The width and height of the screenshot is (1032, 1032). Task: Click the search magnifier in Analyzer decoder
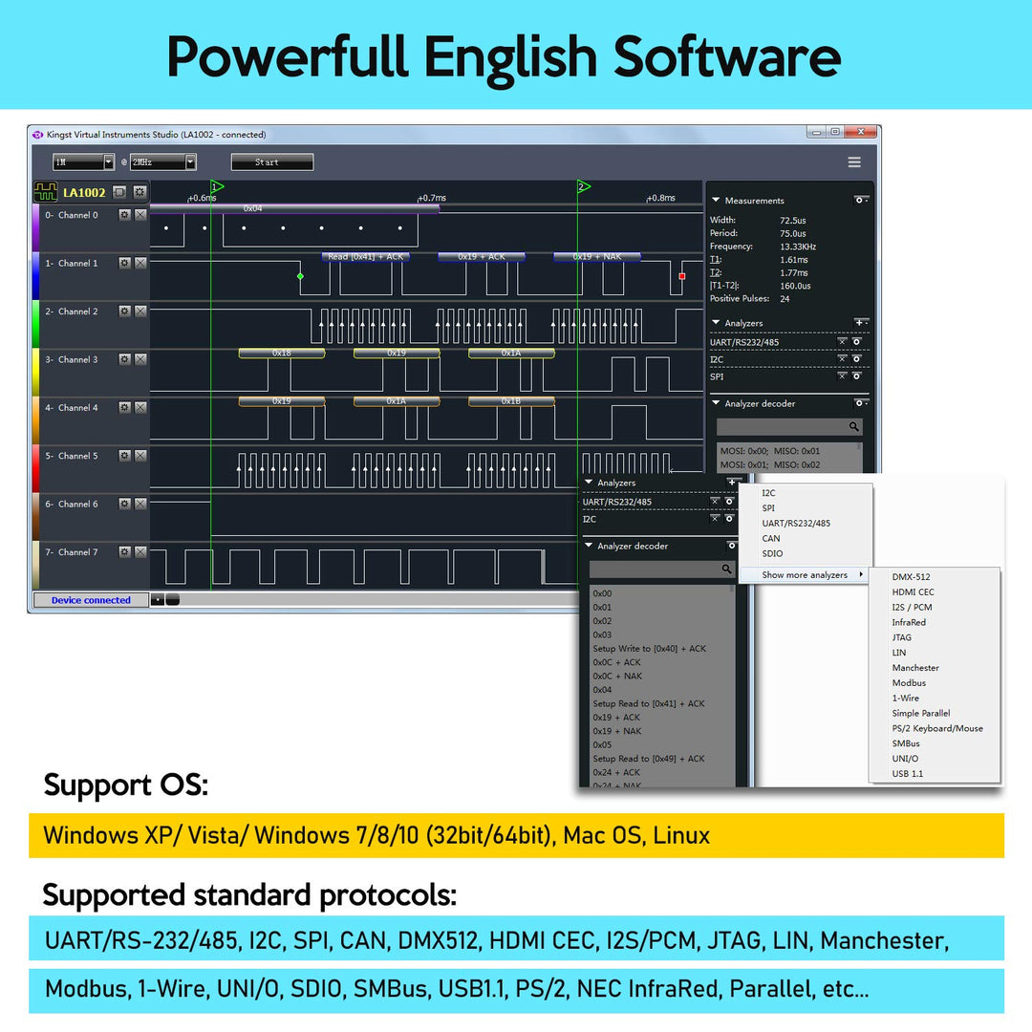[853, 426]
